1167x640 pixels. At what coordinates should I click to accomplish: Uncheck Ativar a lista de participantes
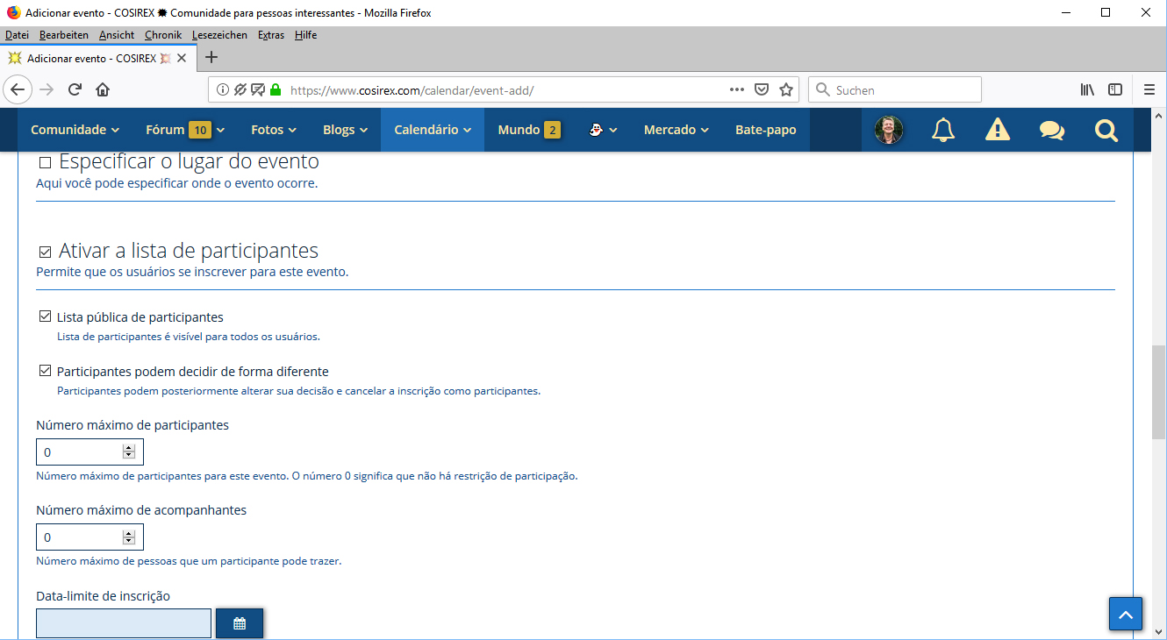[46, 252]
